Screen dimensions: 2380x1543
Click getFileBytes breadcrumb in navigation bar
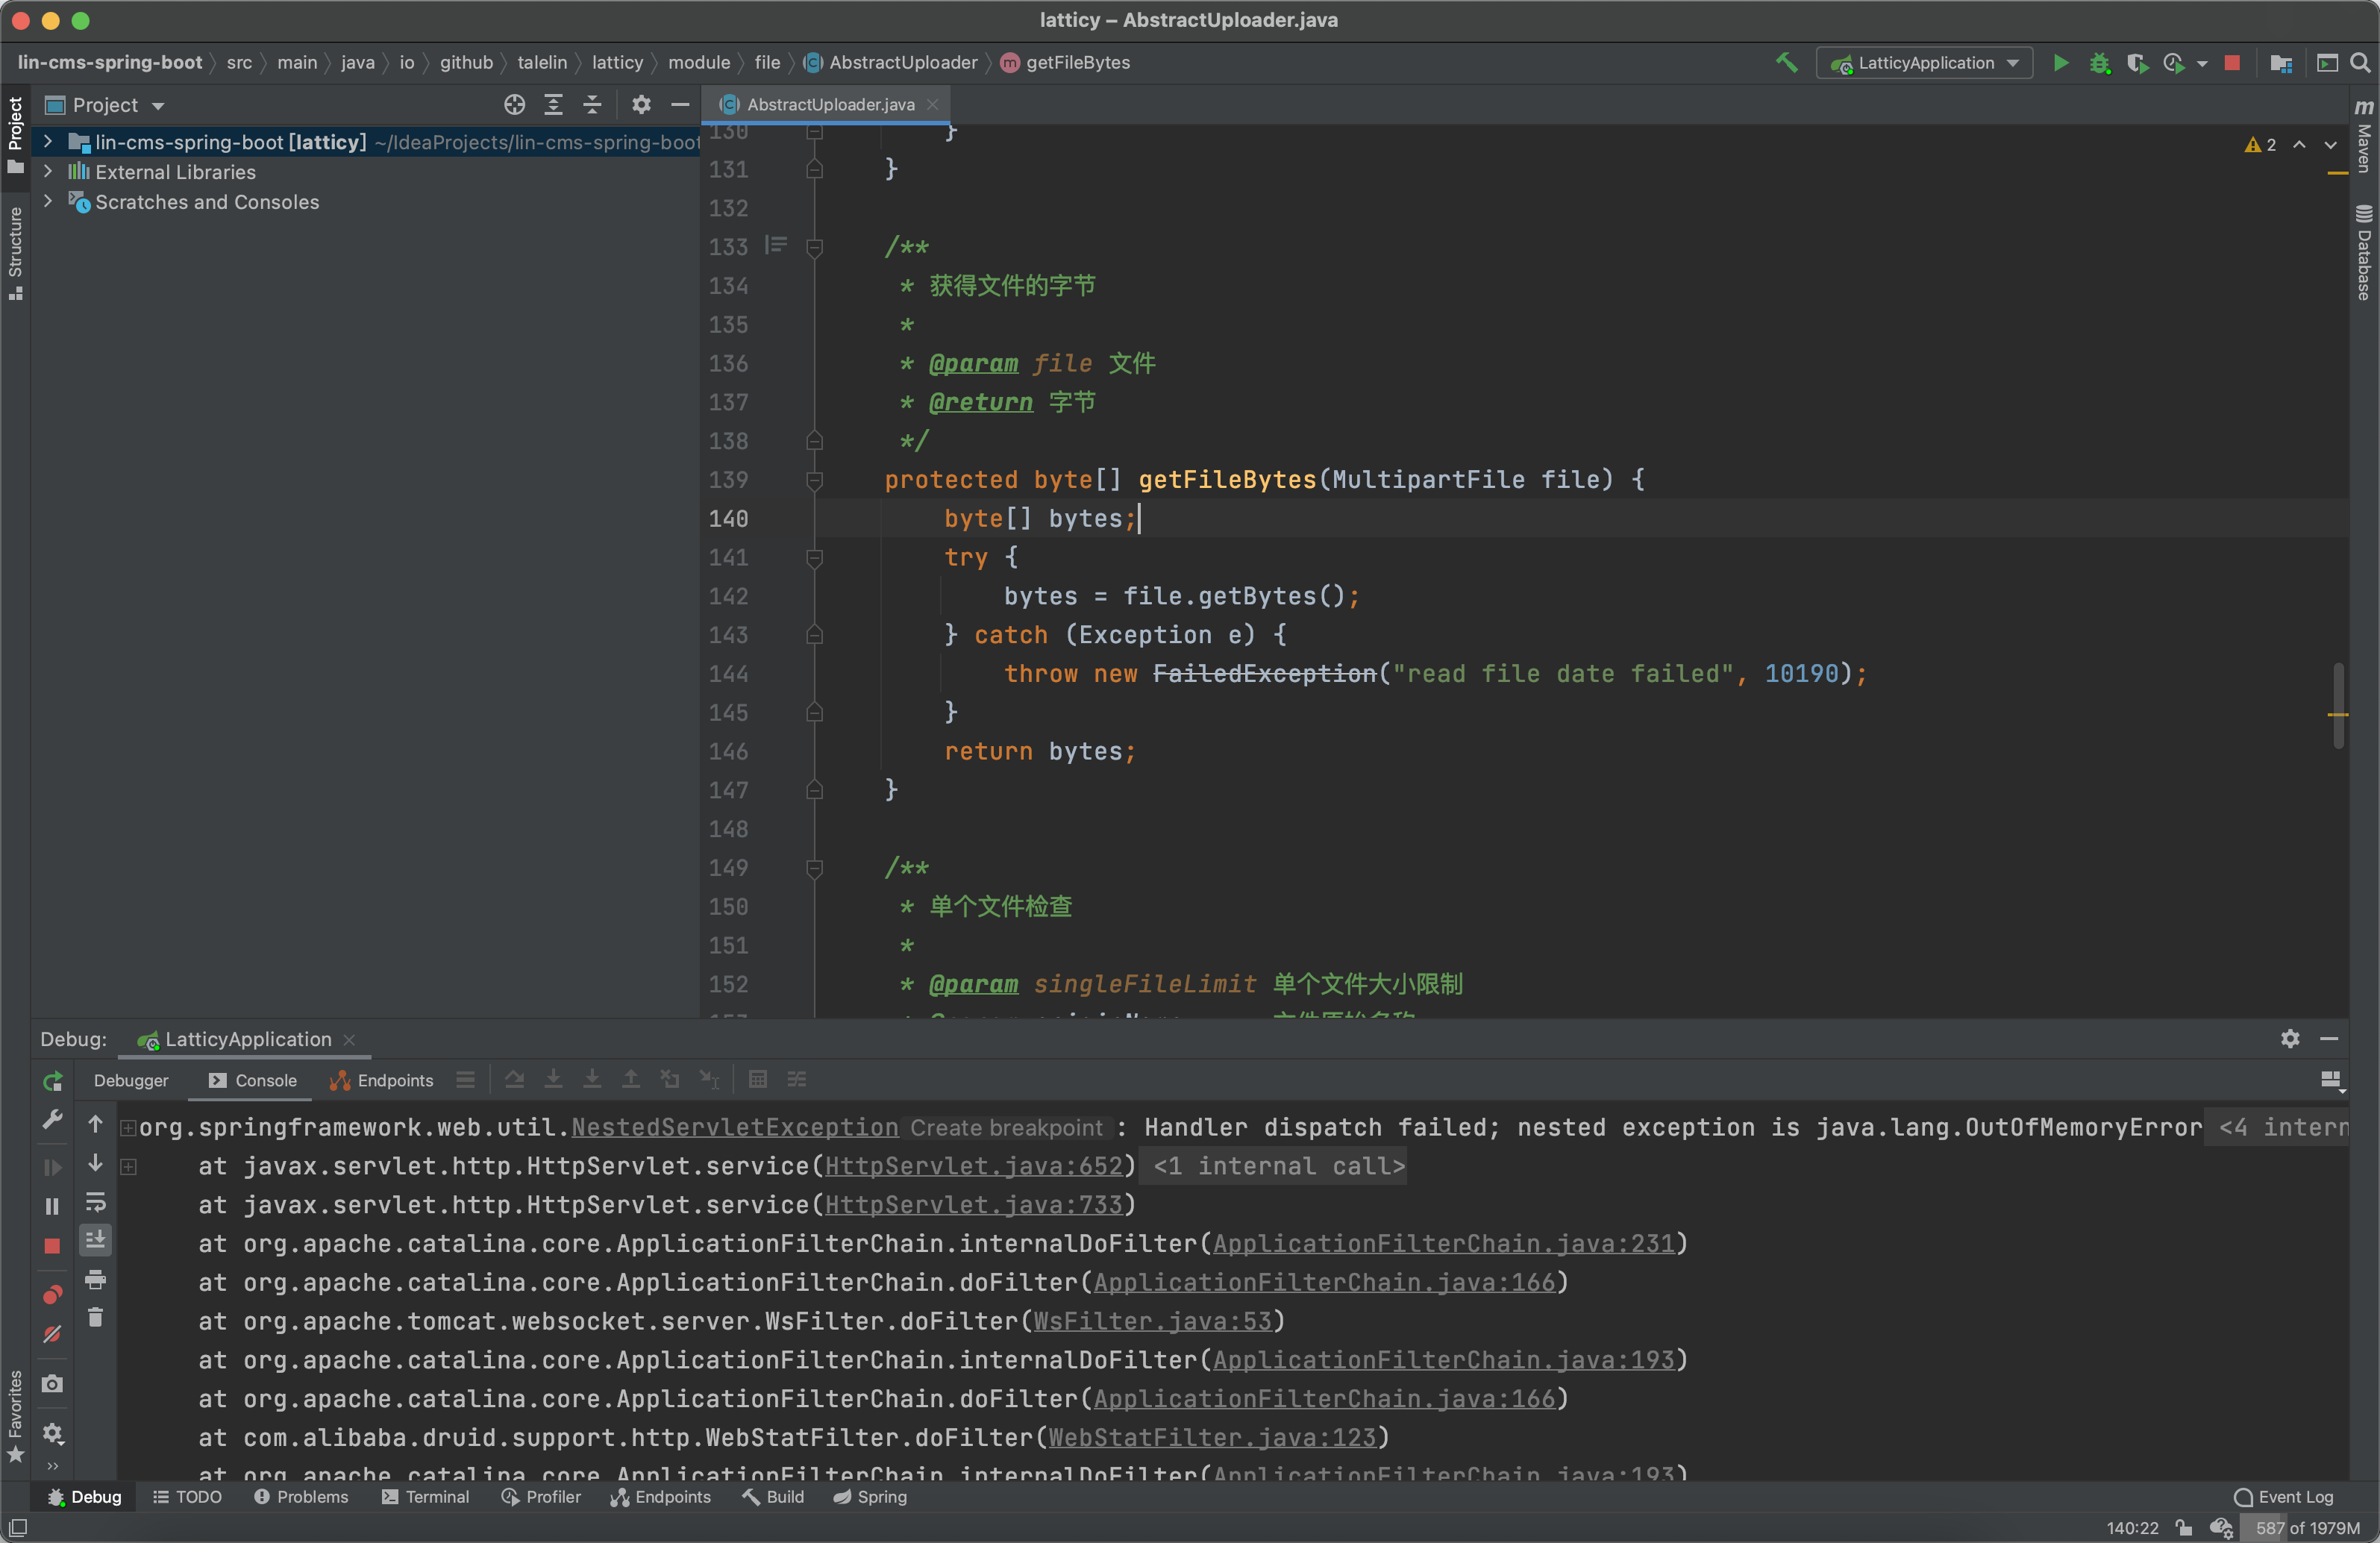pos(1065,62)
